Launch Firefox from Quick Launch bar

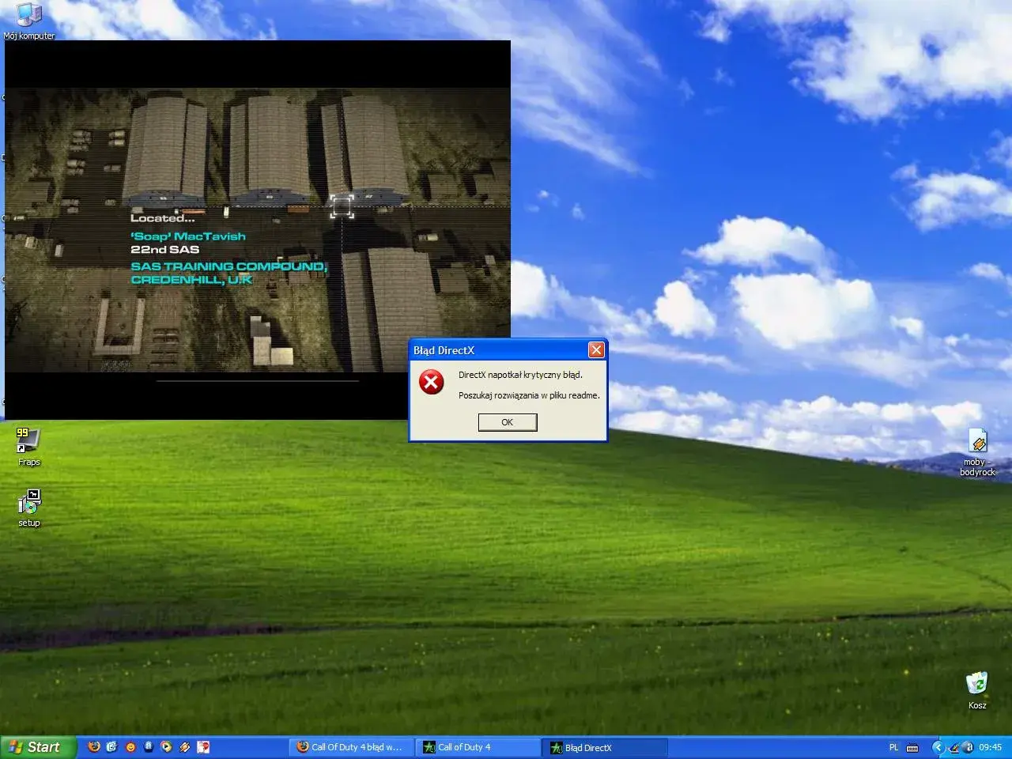(94, 746)
